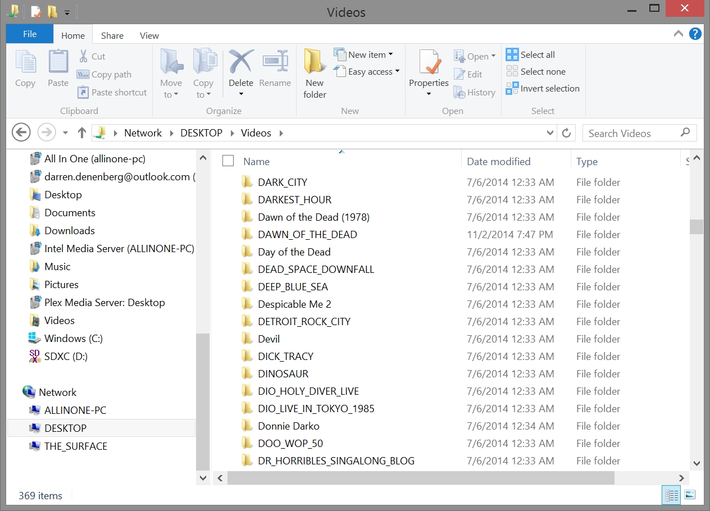Viewport: 710px width, 511px height.
Task: Open the File menu
Action: coord(30,34)
